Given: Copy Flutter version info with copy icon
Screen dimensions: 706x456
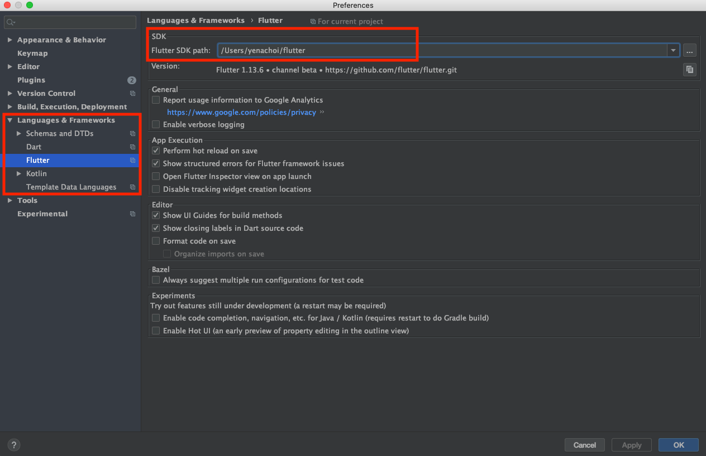Looking at the screenshot, I should tap(690, 70).
